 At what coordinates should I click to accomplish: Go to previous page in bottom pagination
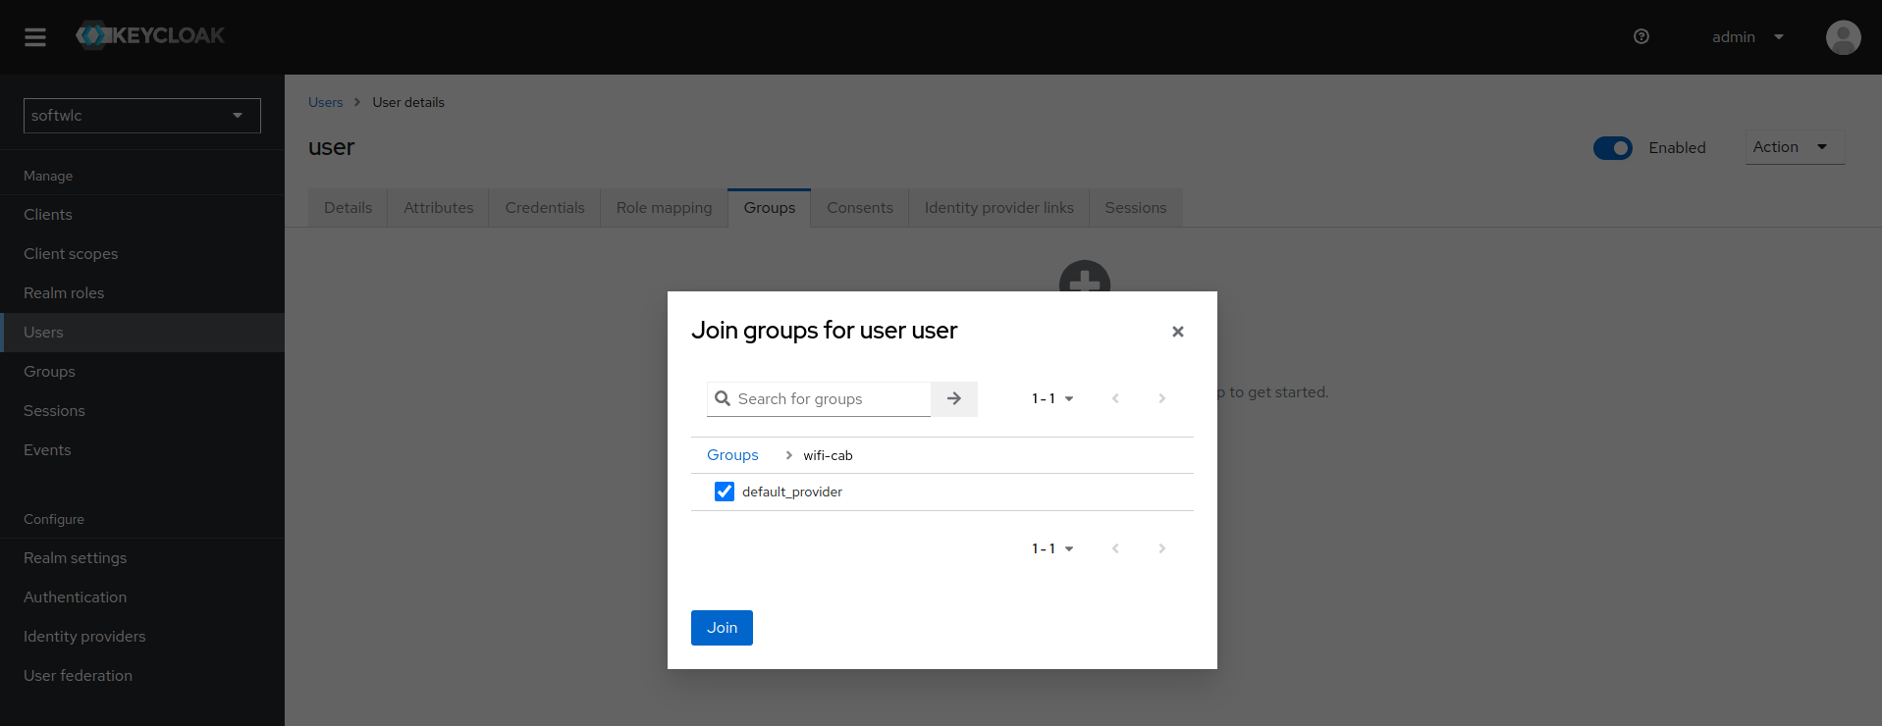[1115, 548]
